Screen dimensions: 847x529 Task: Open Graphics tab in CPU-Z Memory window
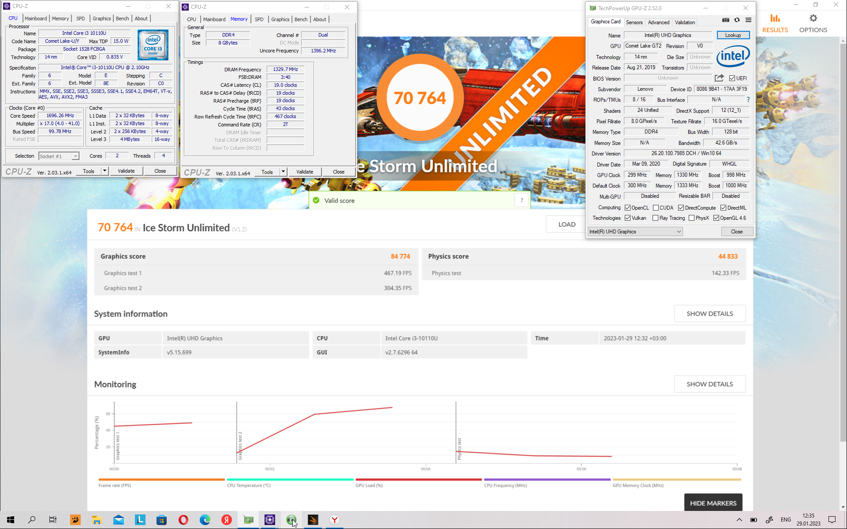(x=280, y=19)
